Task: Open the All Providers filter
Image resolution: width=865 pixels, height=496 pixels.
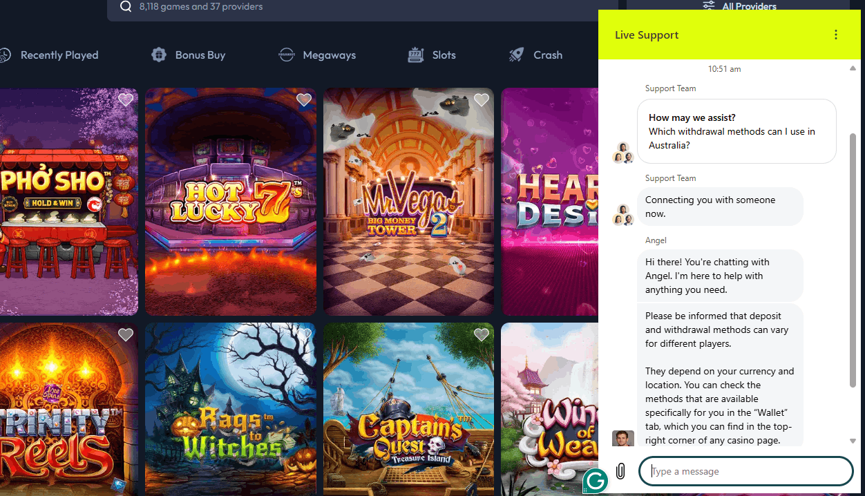Action: click(x=738, y=6)
